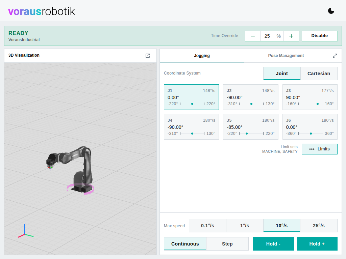
Task: Click the J3 position slider dot
Action: tap(318, 104)
